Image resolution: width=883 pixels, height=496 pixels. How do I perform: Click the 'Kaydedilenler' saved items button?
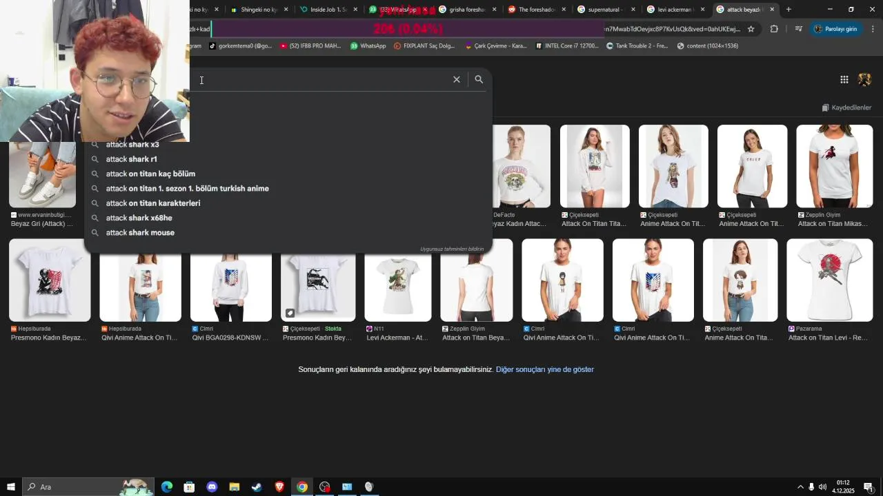846,107
